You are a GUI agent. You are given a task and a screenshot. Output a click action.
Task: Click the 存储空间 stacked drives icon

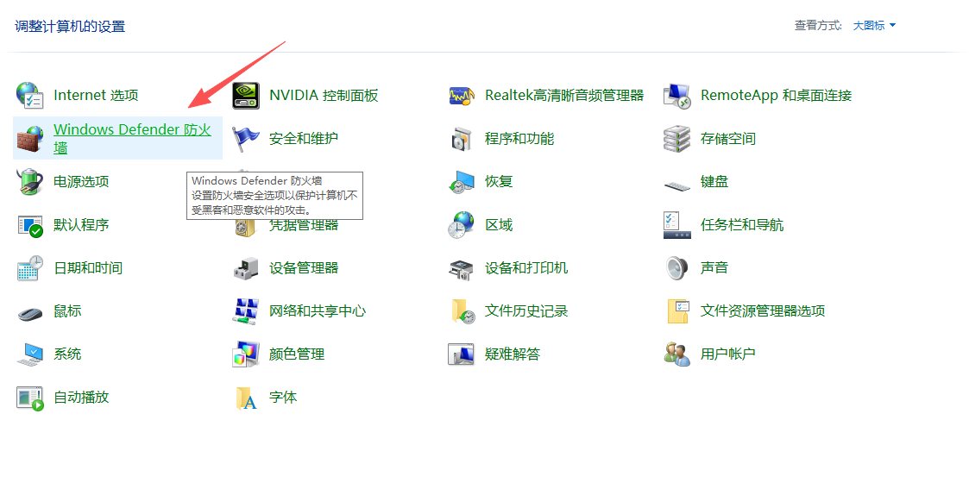point(676,138)
